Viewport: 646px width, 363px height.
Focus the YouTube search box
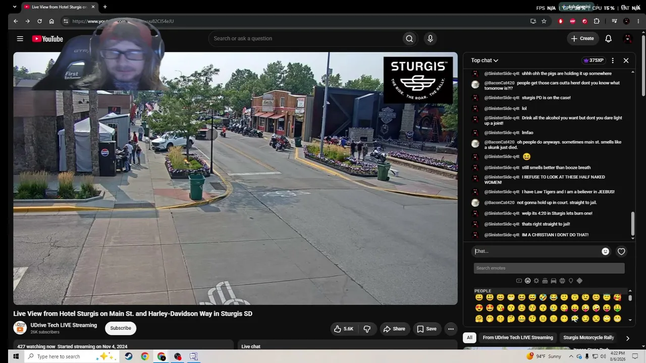(x=305, y=39)
